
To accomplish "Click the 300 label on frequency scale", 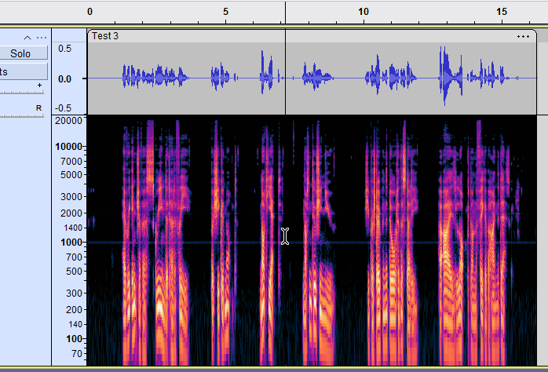I will point(74,293).
